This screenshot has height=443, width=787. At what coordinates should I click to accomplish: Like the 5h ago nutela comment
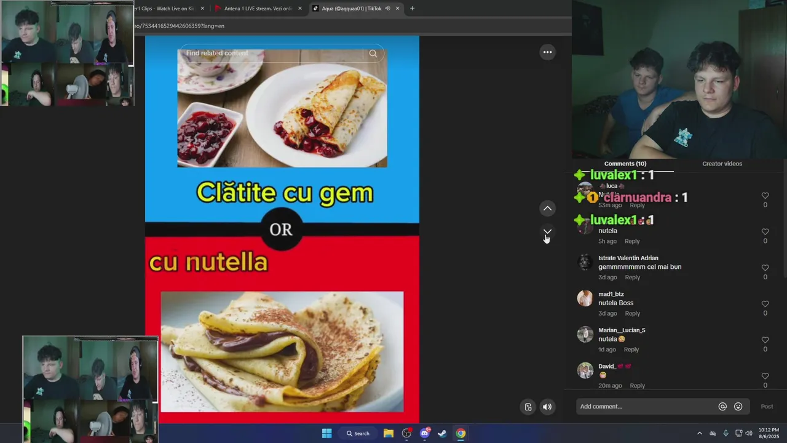(x=765, y=232)
